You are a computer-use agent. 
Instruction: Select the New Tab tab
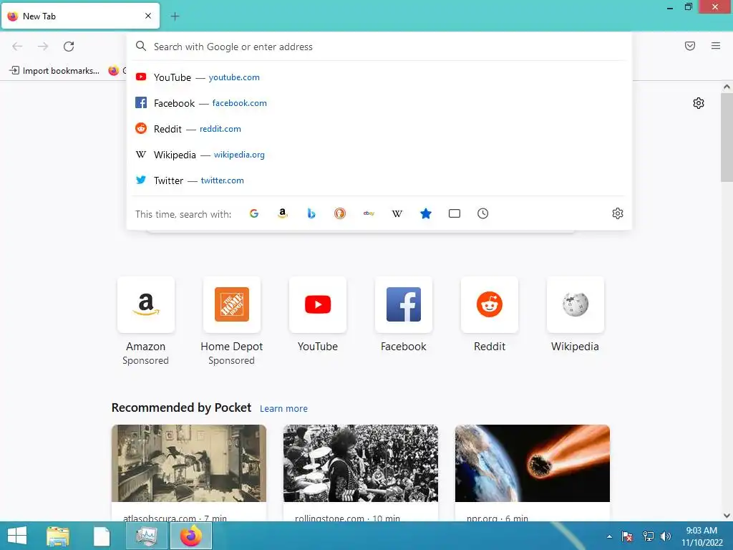pyautogui.click(x=80, y=16)
